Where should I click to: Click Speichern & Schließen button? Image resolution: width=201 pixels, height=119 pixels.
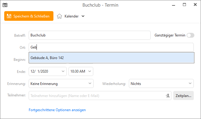(x=29, y=16)
